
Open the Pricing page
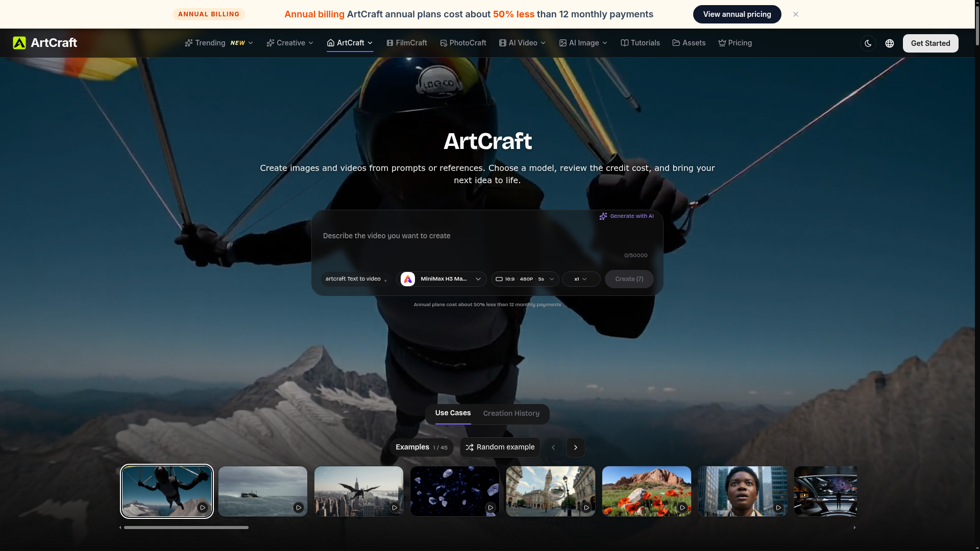coord(735,43)
